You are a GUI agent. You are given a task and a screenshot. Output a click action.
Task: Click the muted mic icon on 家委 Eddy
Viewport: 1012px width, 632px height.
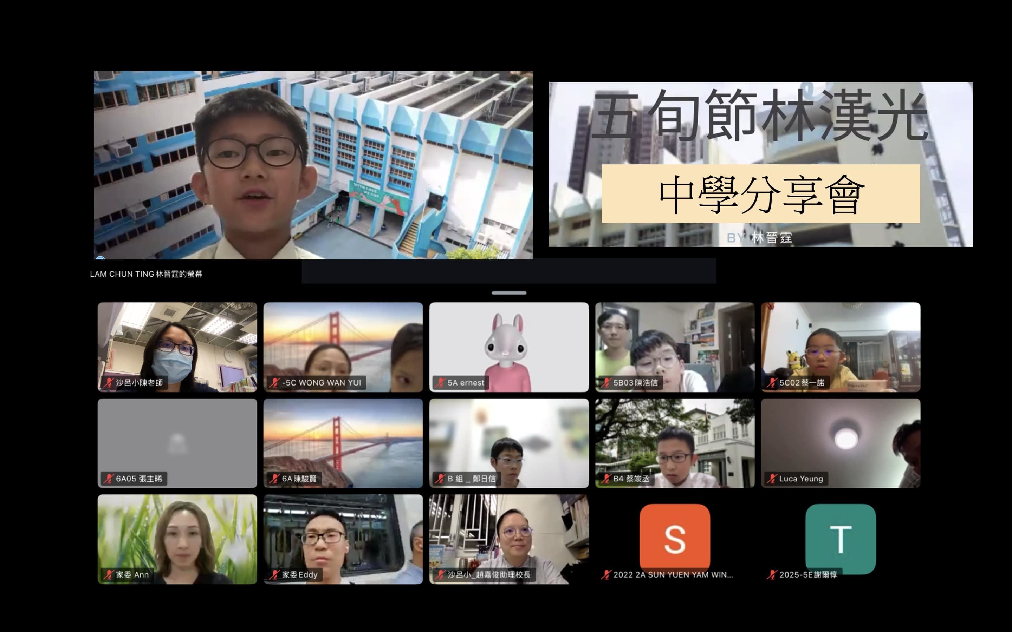click(x=274, y=575)
